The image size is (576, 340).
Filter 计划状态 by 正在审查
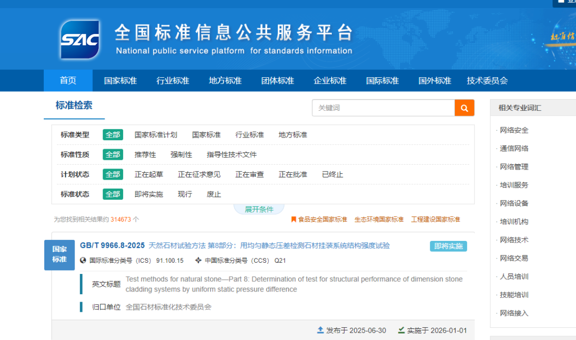click(250, 174)
